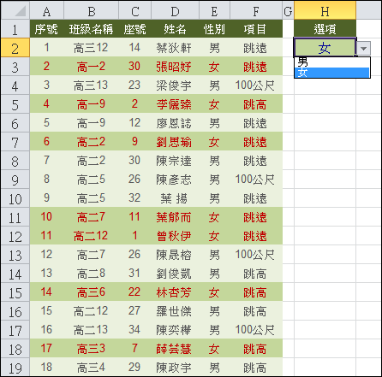The image size is (382, 377).
Task: Select the name cell 陳彥志
Action: click(x=175, y=180)
